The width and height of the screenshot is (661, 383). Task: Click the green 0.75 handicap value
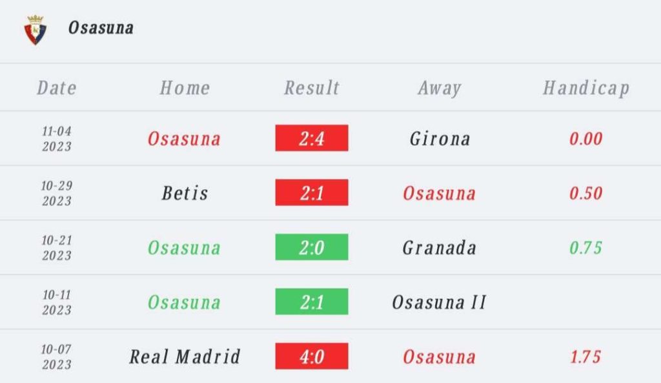click(586, 247)
